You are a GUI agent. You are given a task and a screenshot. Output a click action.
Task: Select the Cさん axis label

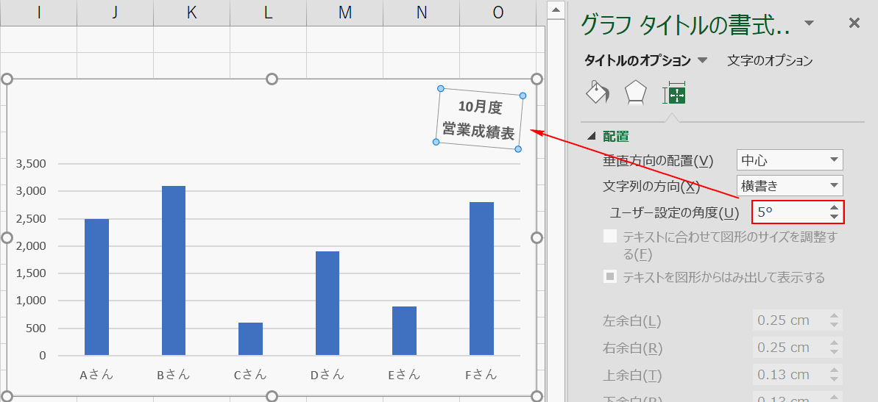coord(250,375)
